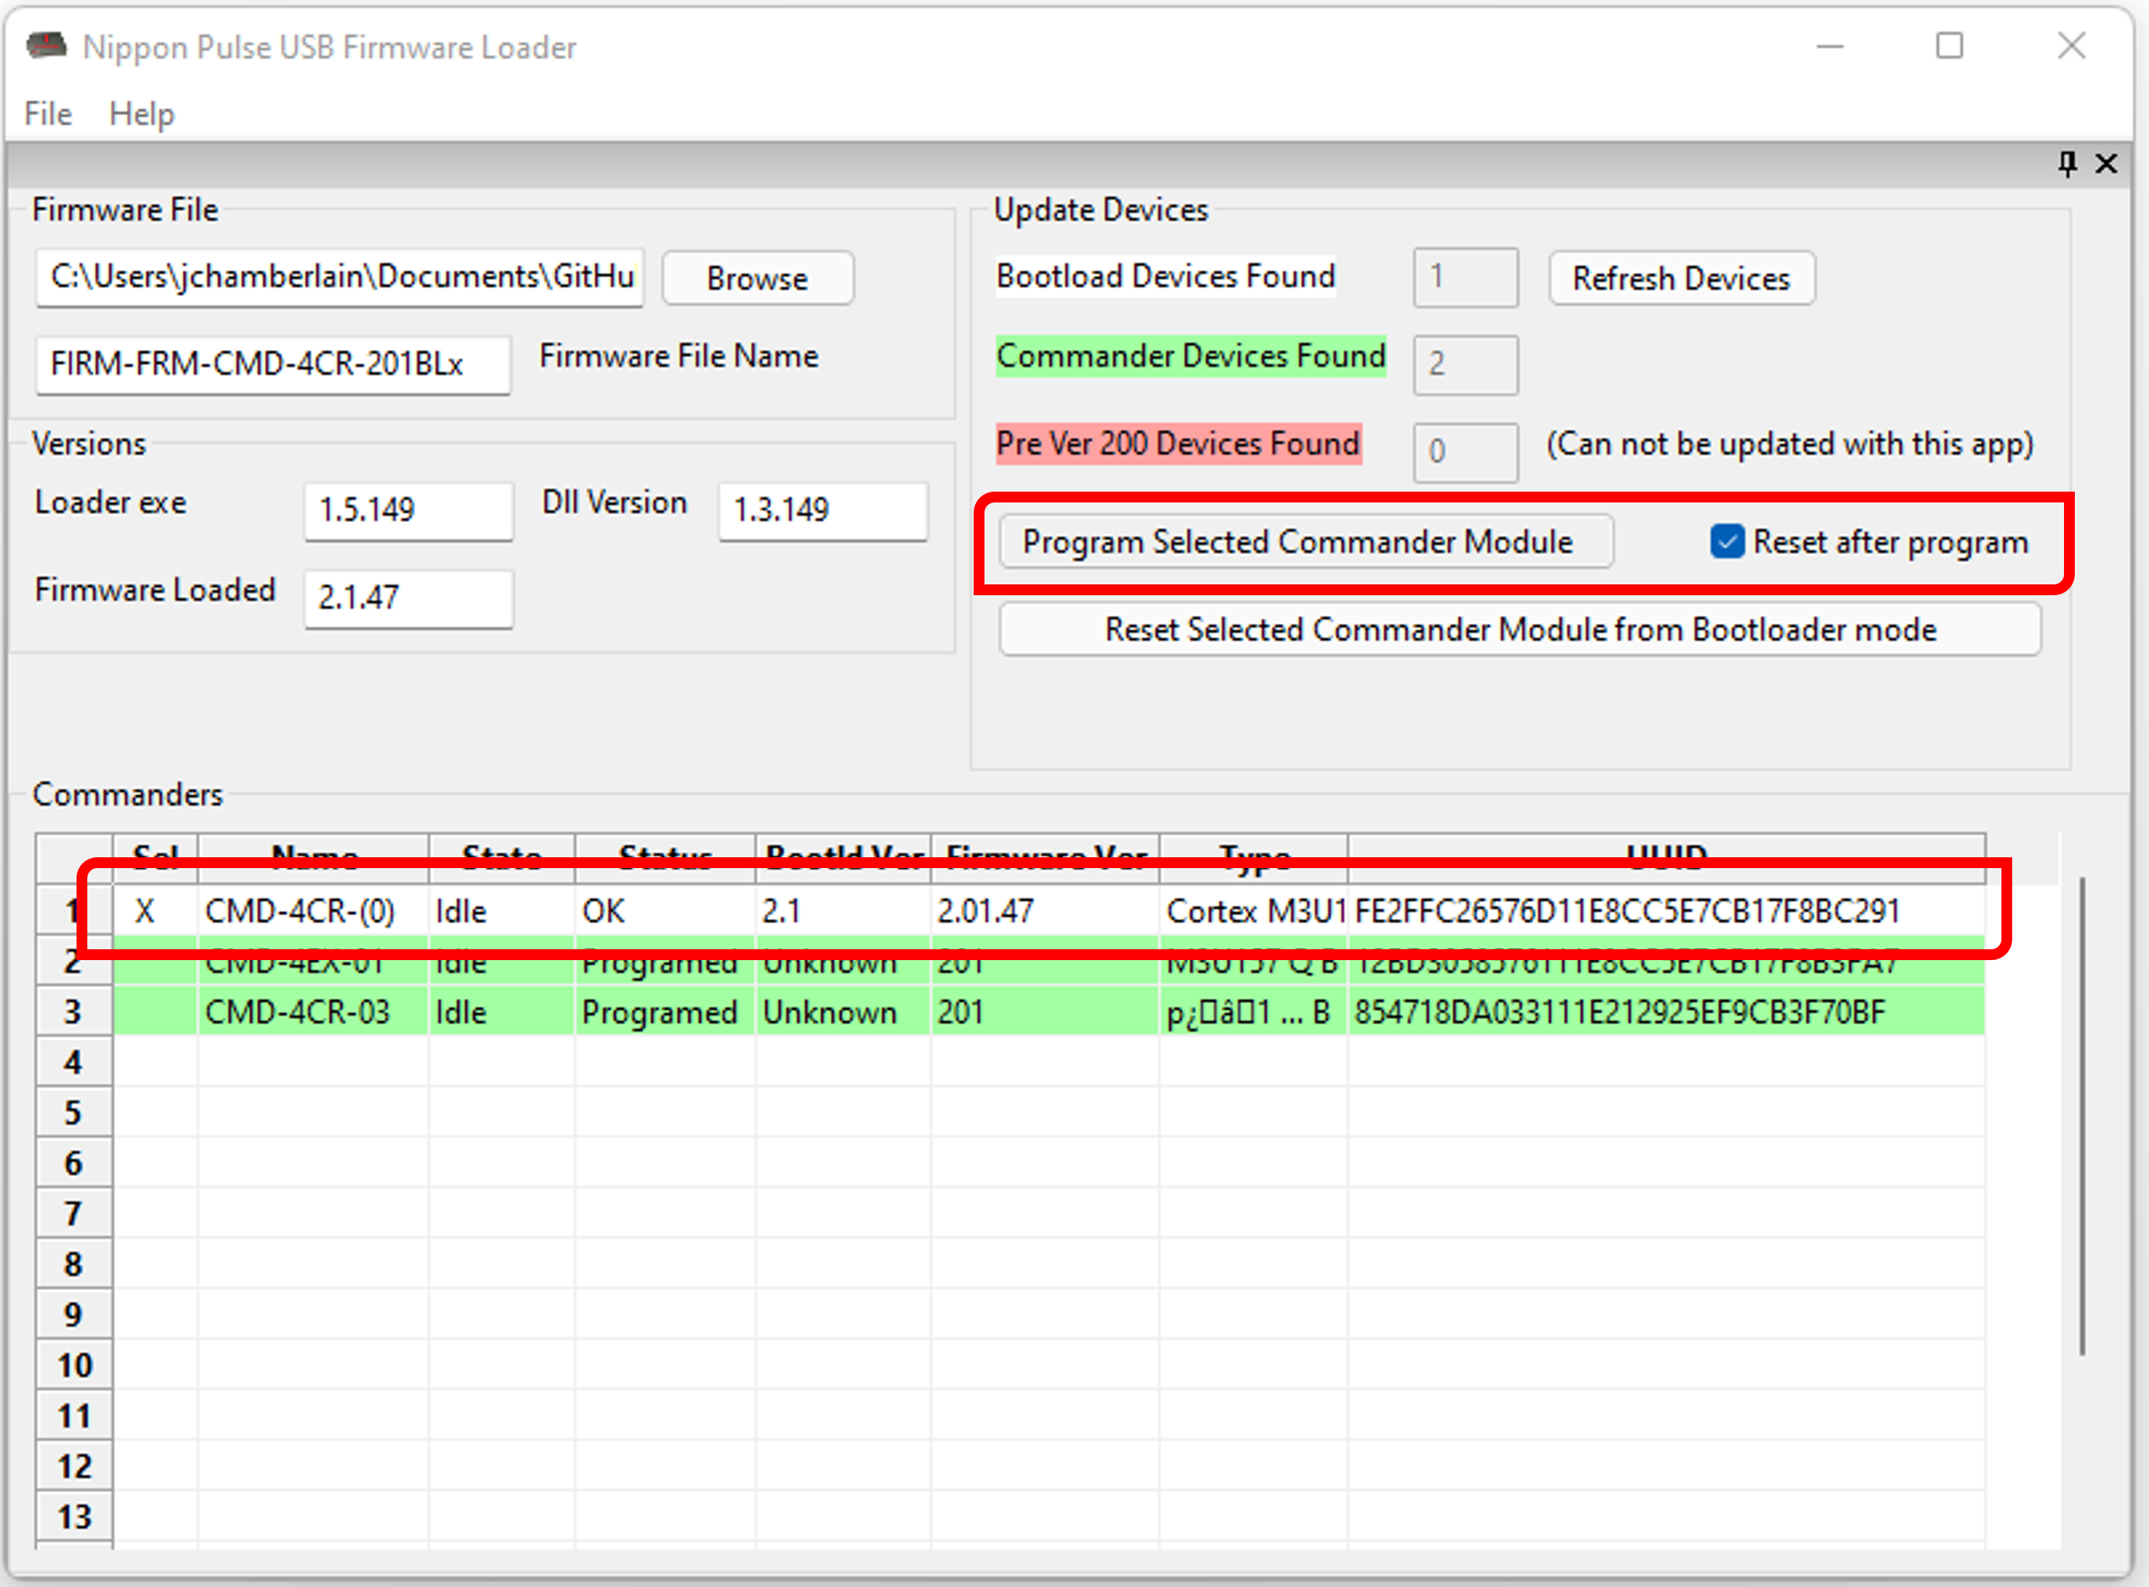
Task: Click the Commander Devices Found green label
Action: [1191, 356]
